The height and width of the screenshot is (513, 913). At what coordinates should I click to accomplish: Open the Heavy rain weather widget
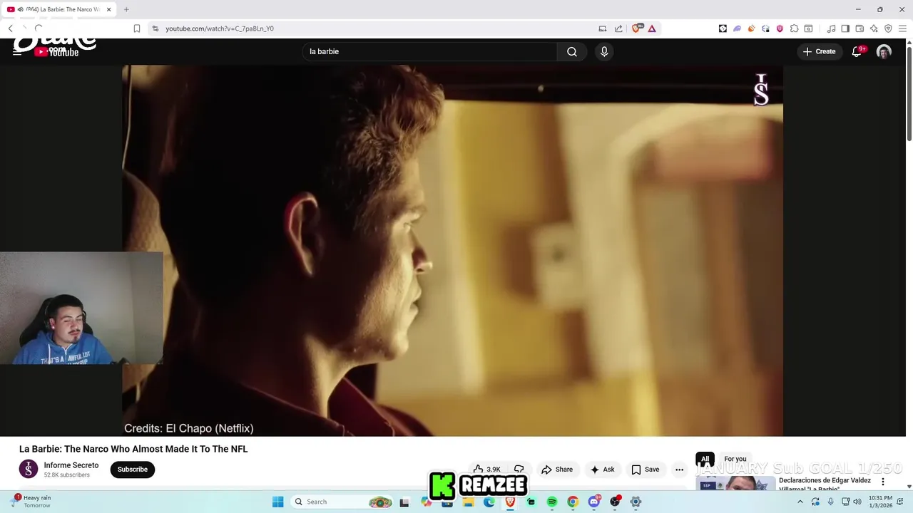pyautogui.click(x=31, y=502)
